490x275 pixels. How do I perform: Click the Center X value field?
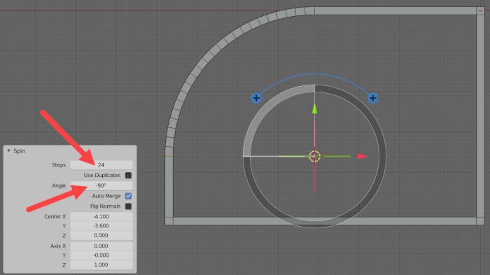click(x=101, y=216)
